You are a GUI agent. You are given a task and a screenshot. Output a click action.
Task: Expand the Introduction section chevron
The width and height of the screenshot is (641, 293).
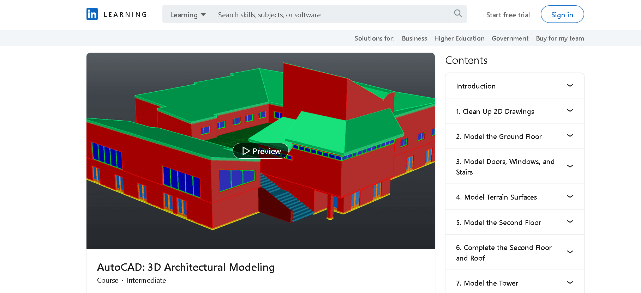coord(570,85)
